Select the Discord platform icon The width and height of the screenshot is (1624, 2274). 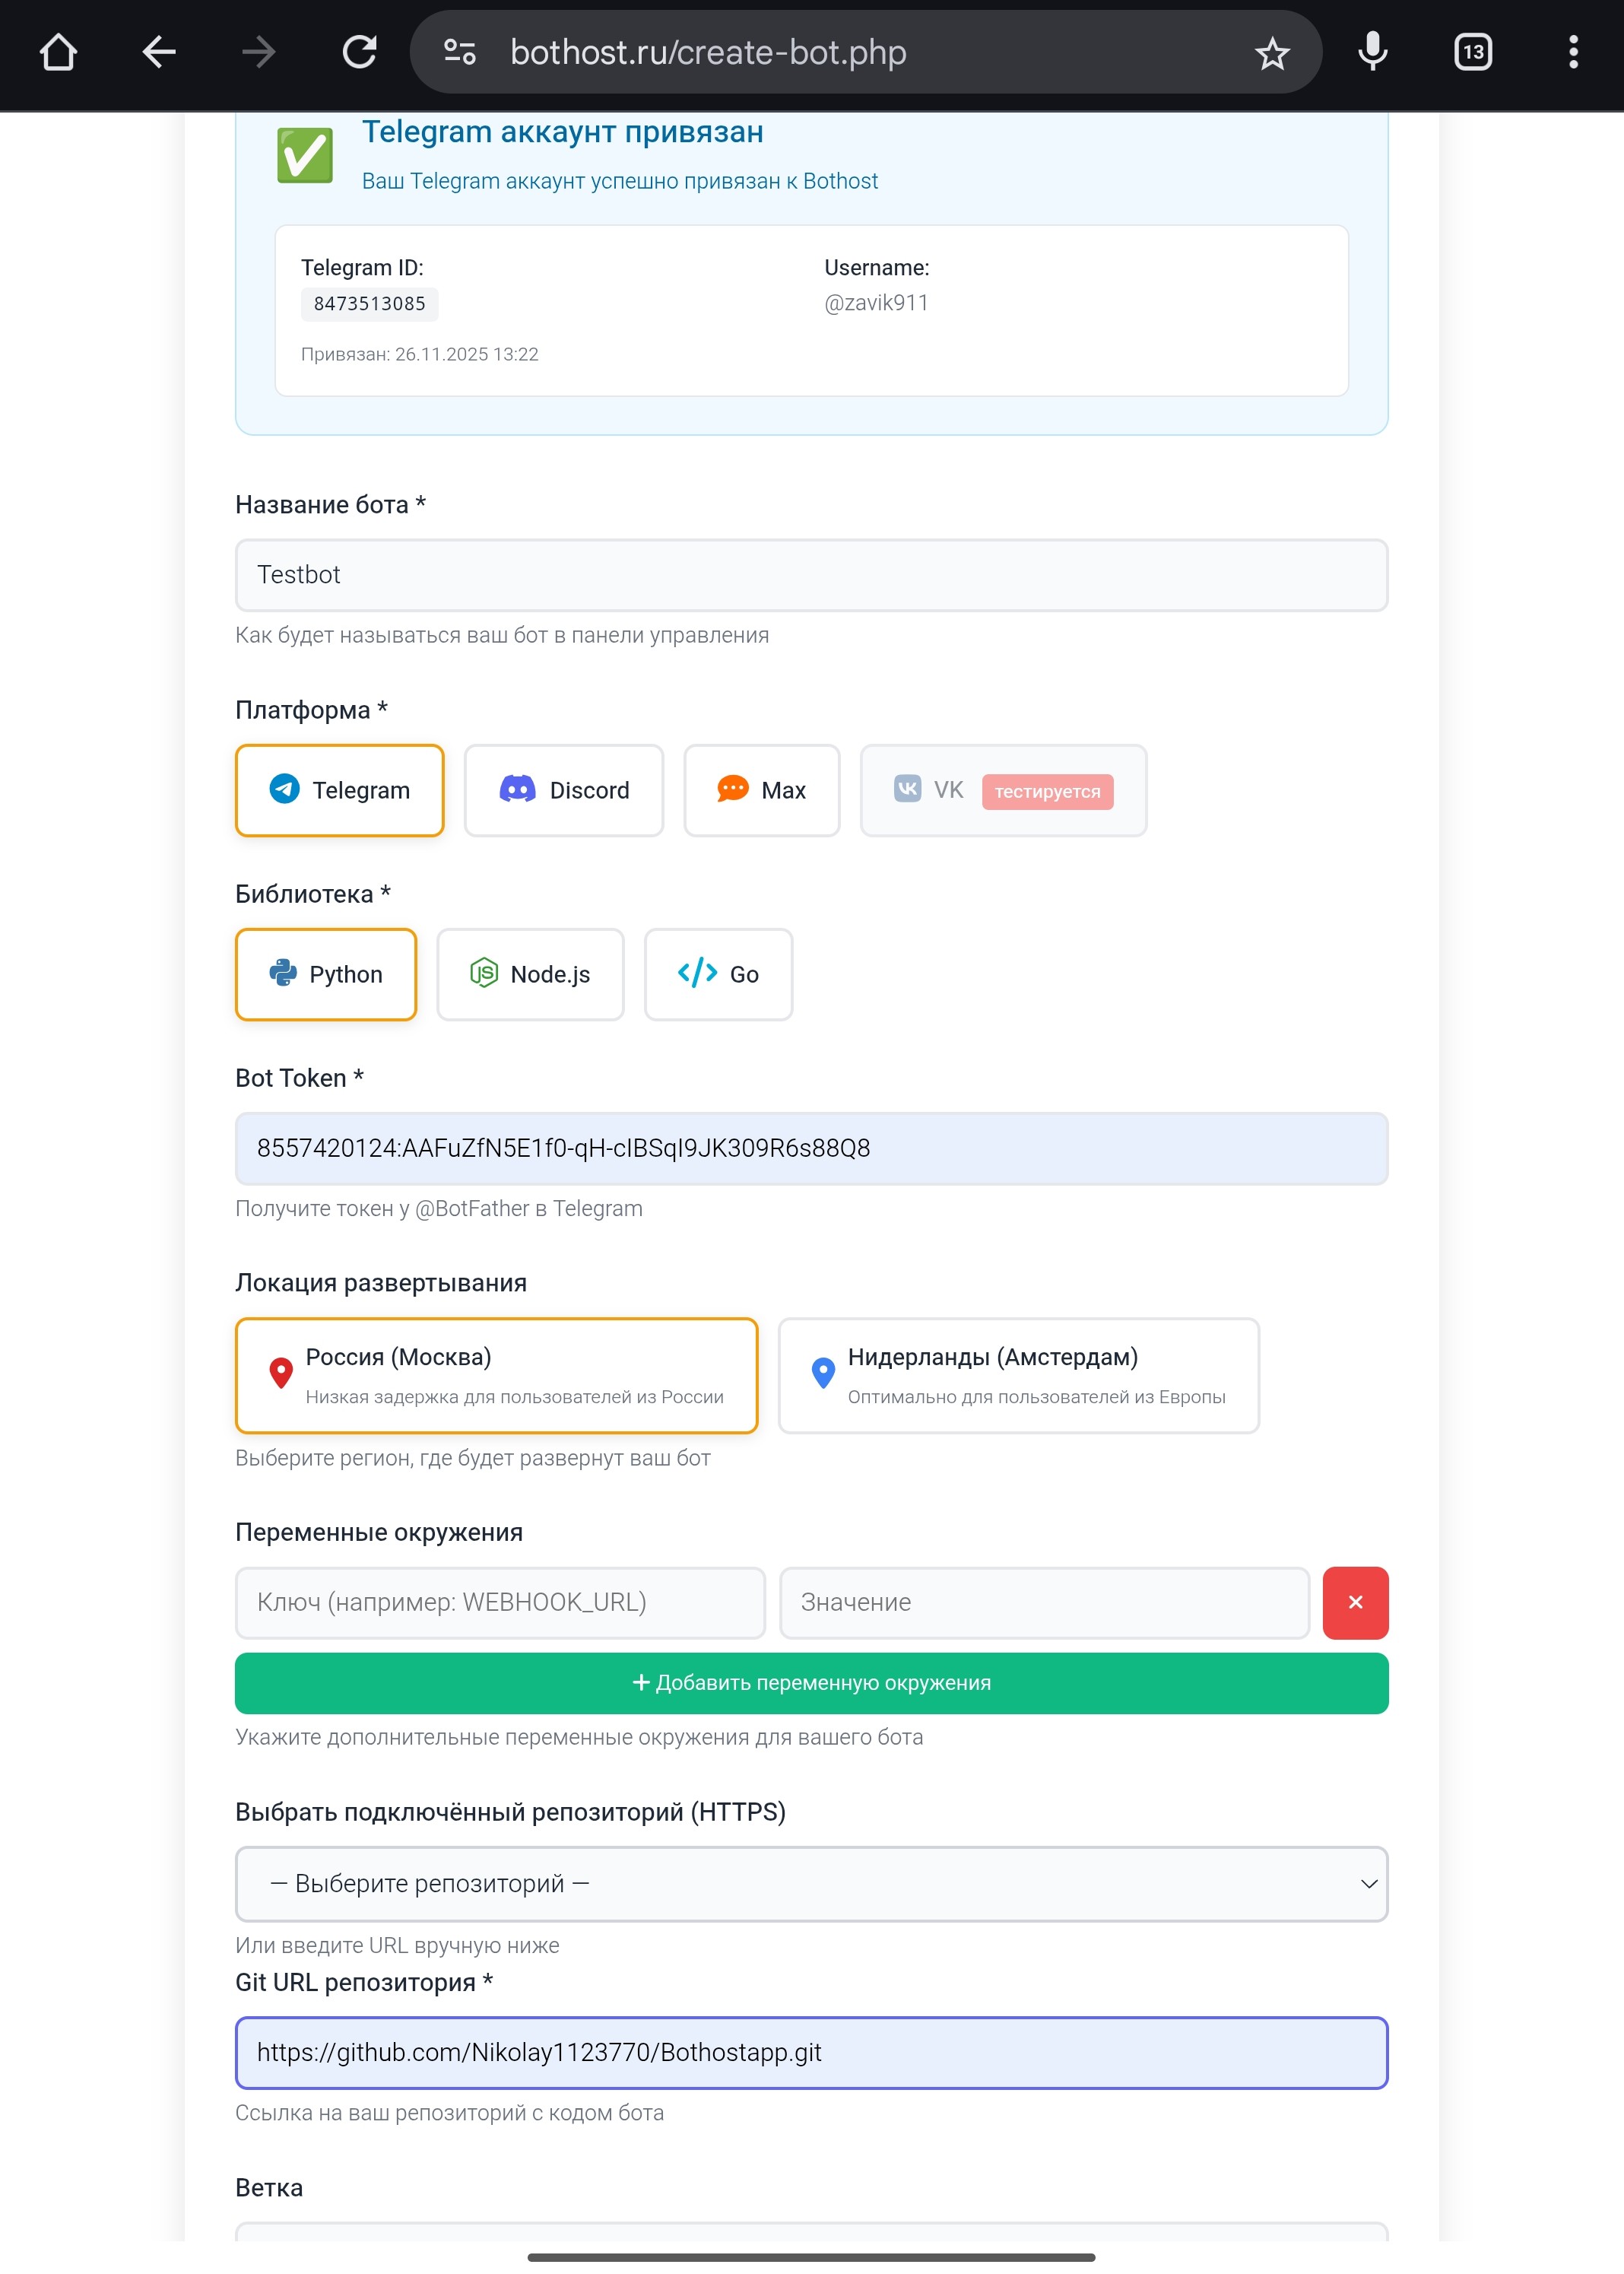point(518,790)
